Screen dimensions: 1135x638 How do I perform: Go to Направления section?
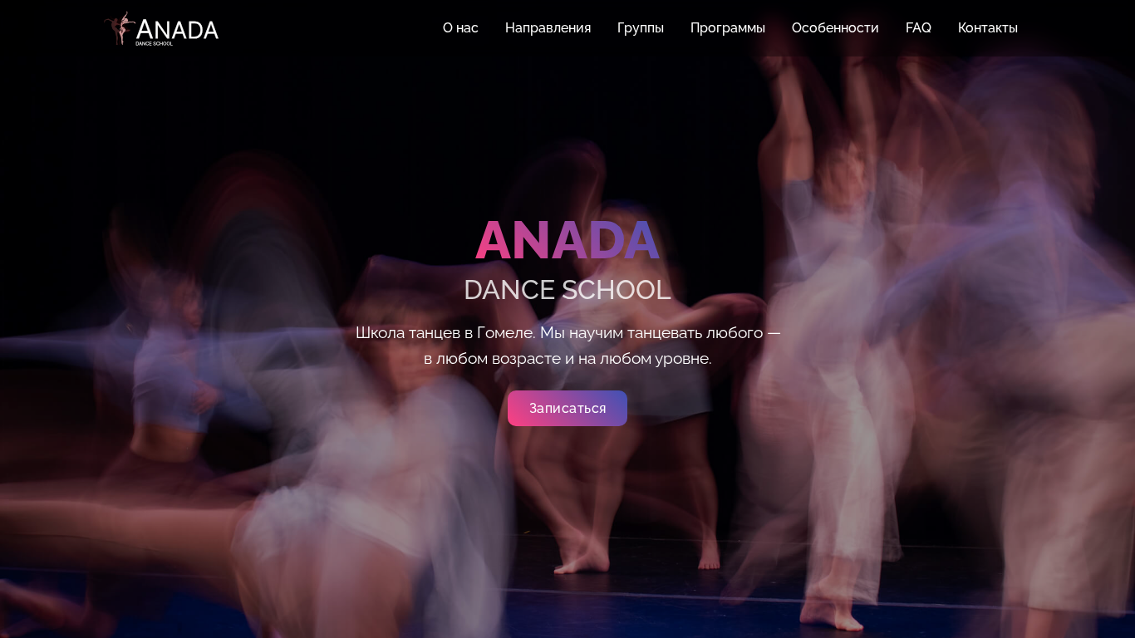(x=548, y=27)
